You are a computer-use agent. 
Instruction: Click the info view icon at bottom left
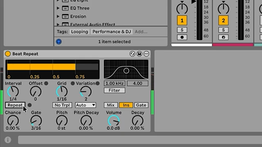(x=8, y=140)
